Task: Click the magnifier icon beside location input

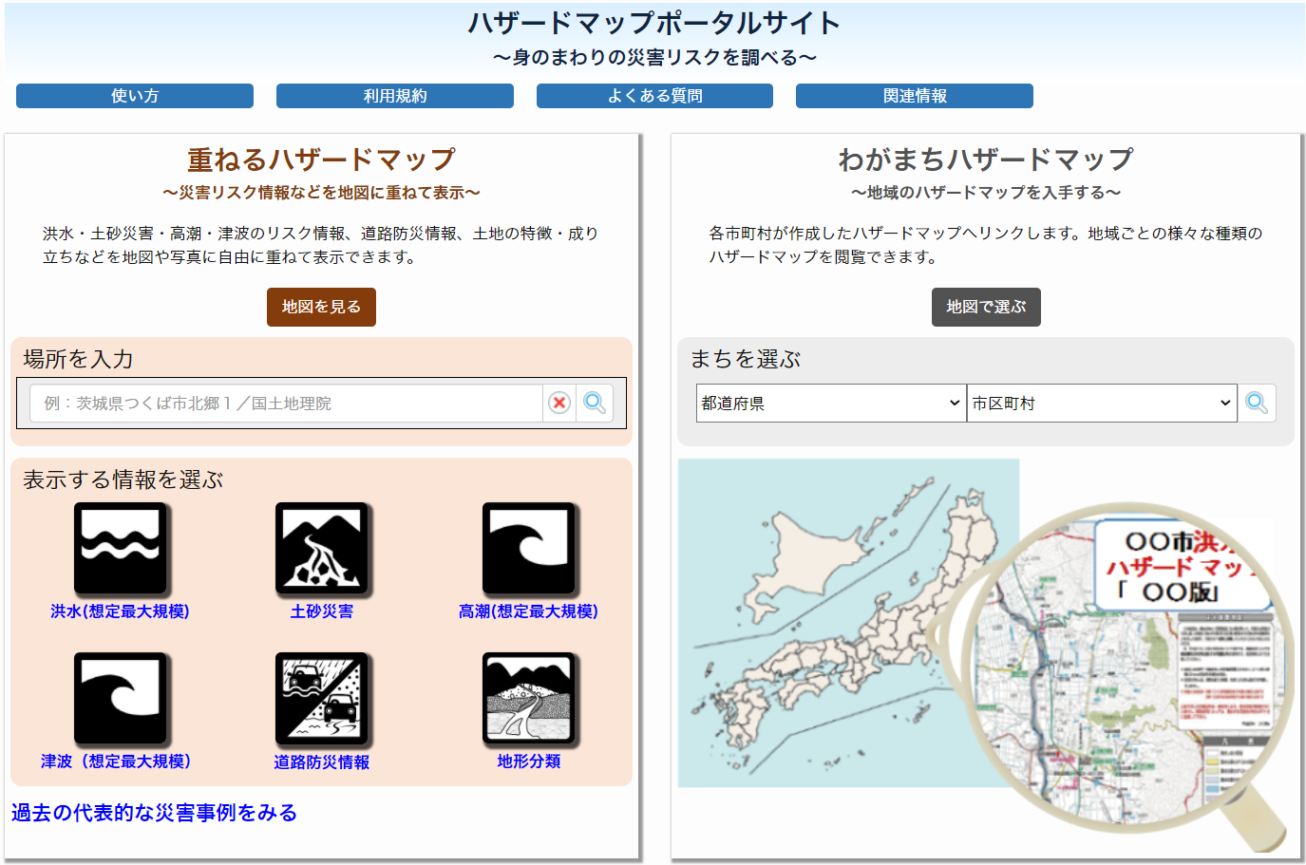Action: point(595,404)
